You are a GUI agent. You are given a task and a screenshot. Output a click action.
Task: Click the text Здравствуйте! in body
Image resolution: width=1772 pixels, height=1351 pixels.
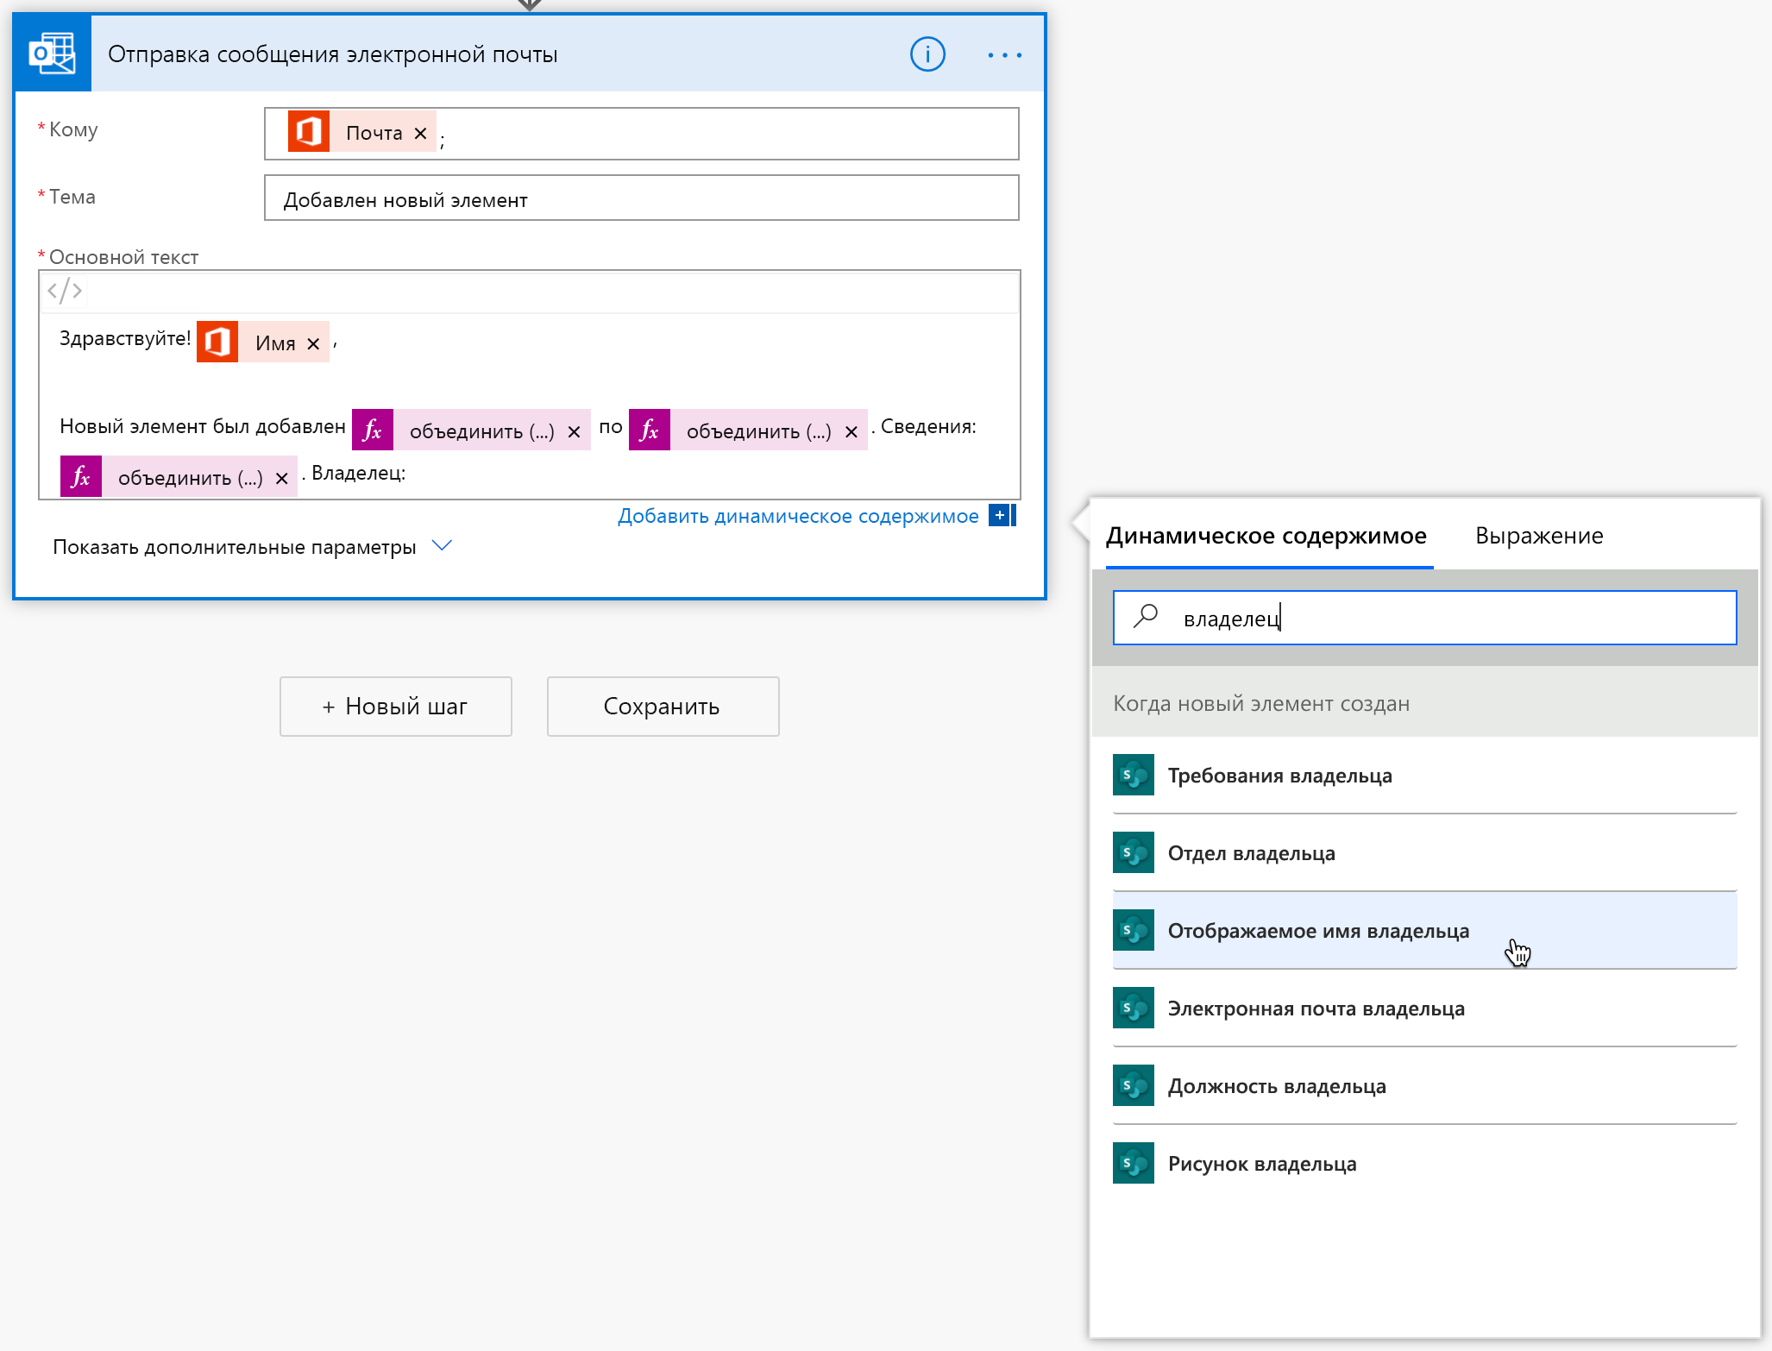coord(125,338)
